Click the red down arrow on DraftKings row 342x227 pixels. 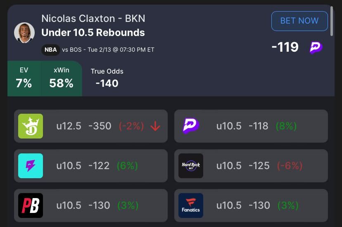155,126
